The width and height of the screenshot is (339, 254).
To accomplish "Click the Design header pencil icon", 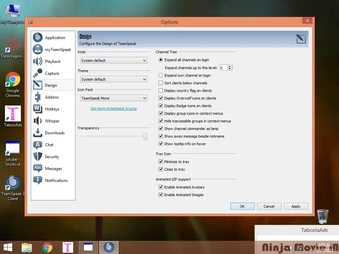I will click(301, 39).
